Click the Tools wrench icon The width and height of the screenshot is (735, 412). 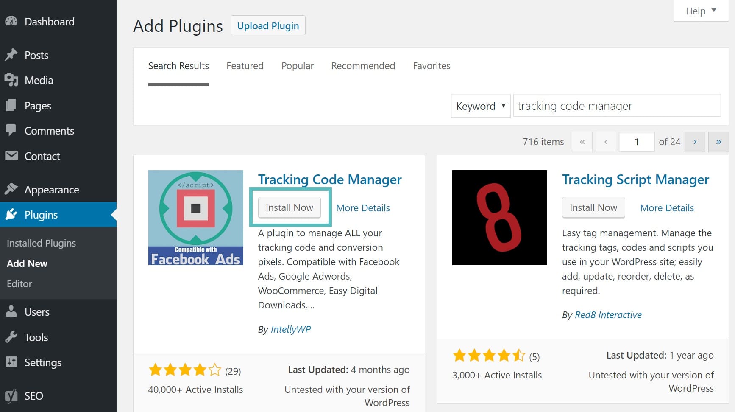click(x=11, y=337)
